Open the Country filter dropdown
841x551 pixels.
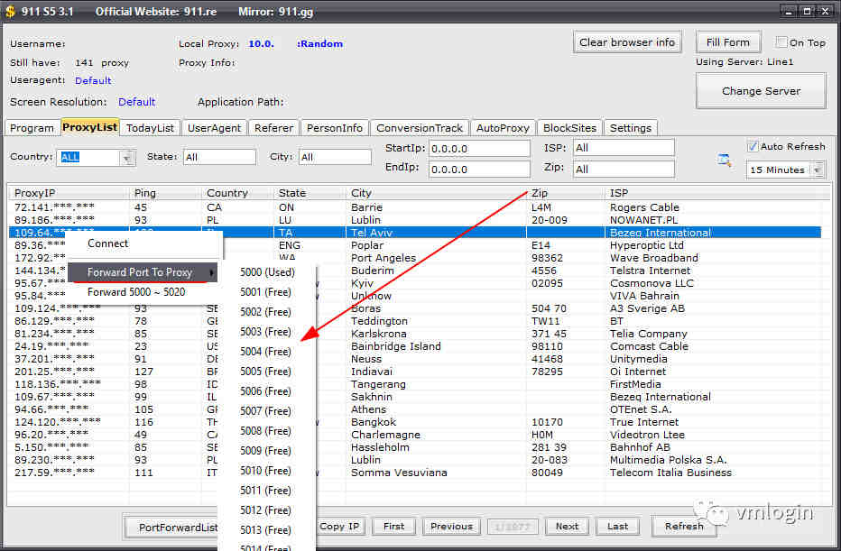[127, 158]
